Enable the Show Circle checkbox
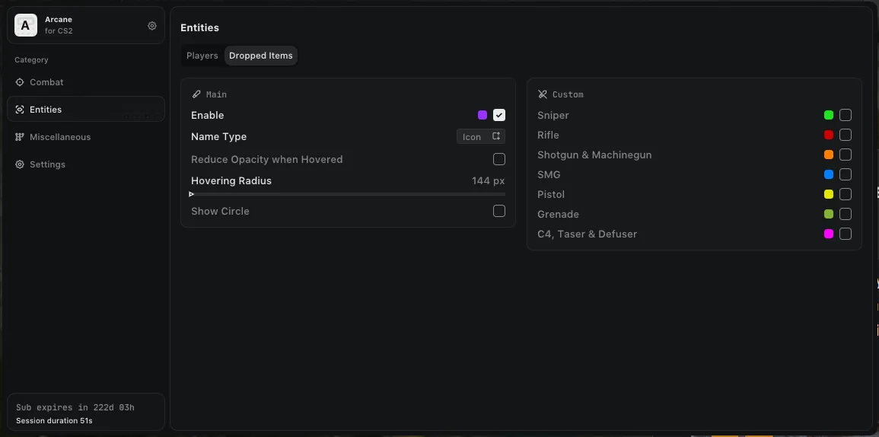This screenshot has width=879, height=437. click(x=499, y=211)
